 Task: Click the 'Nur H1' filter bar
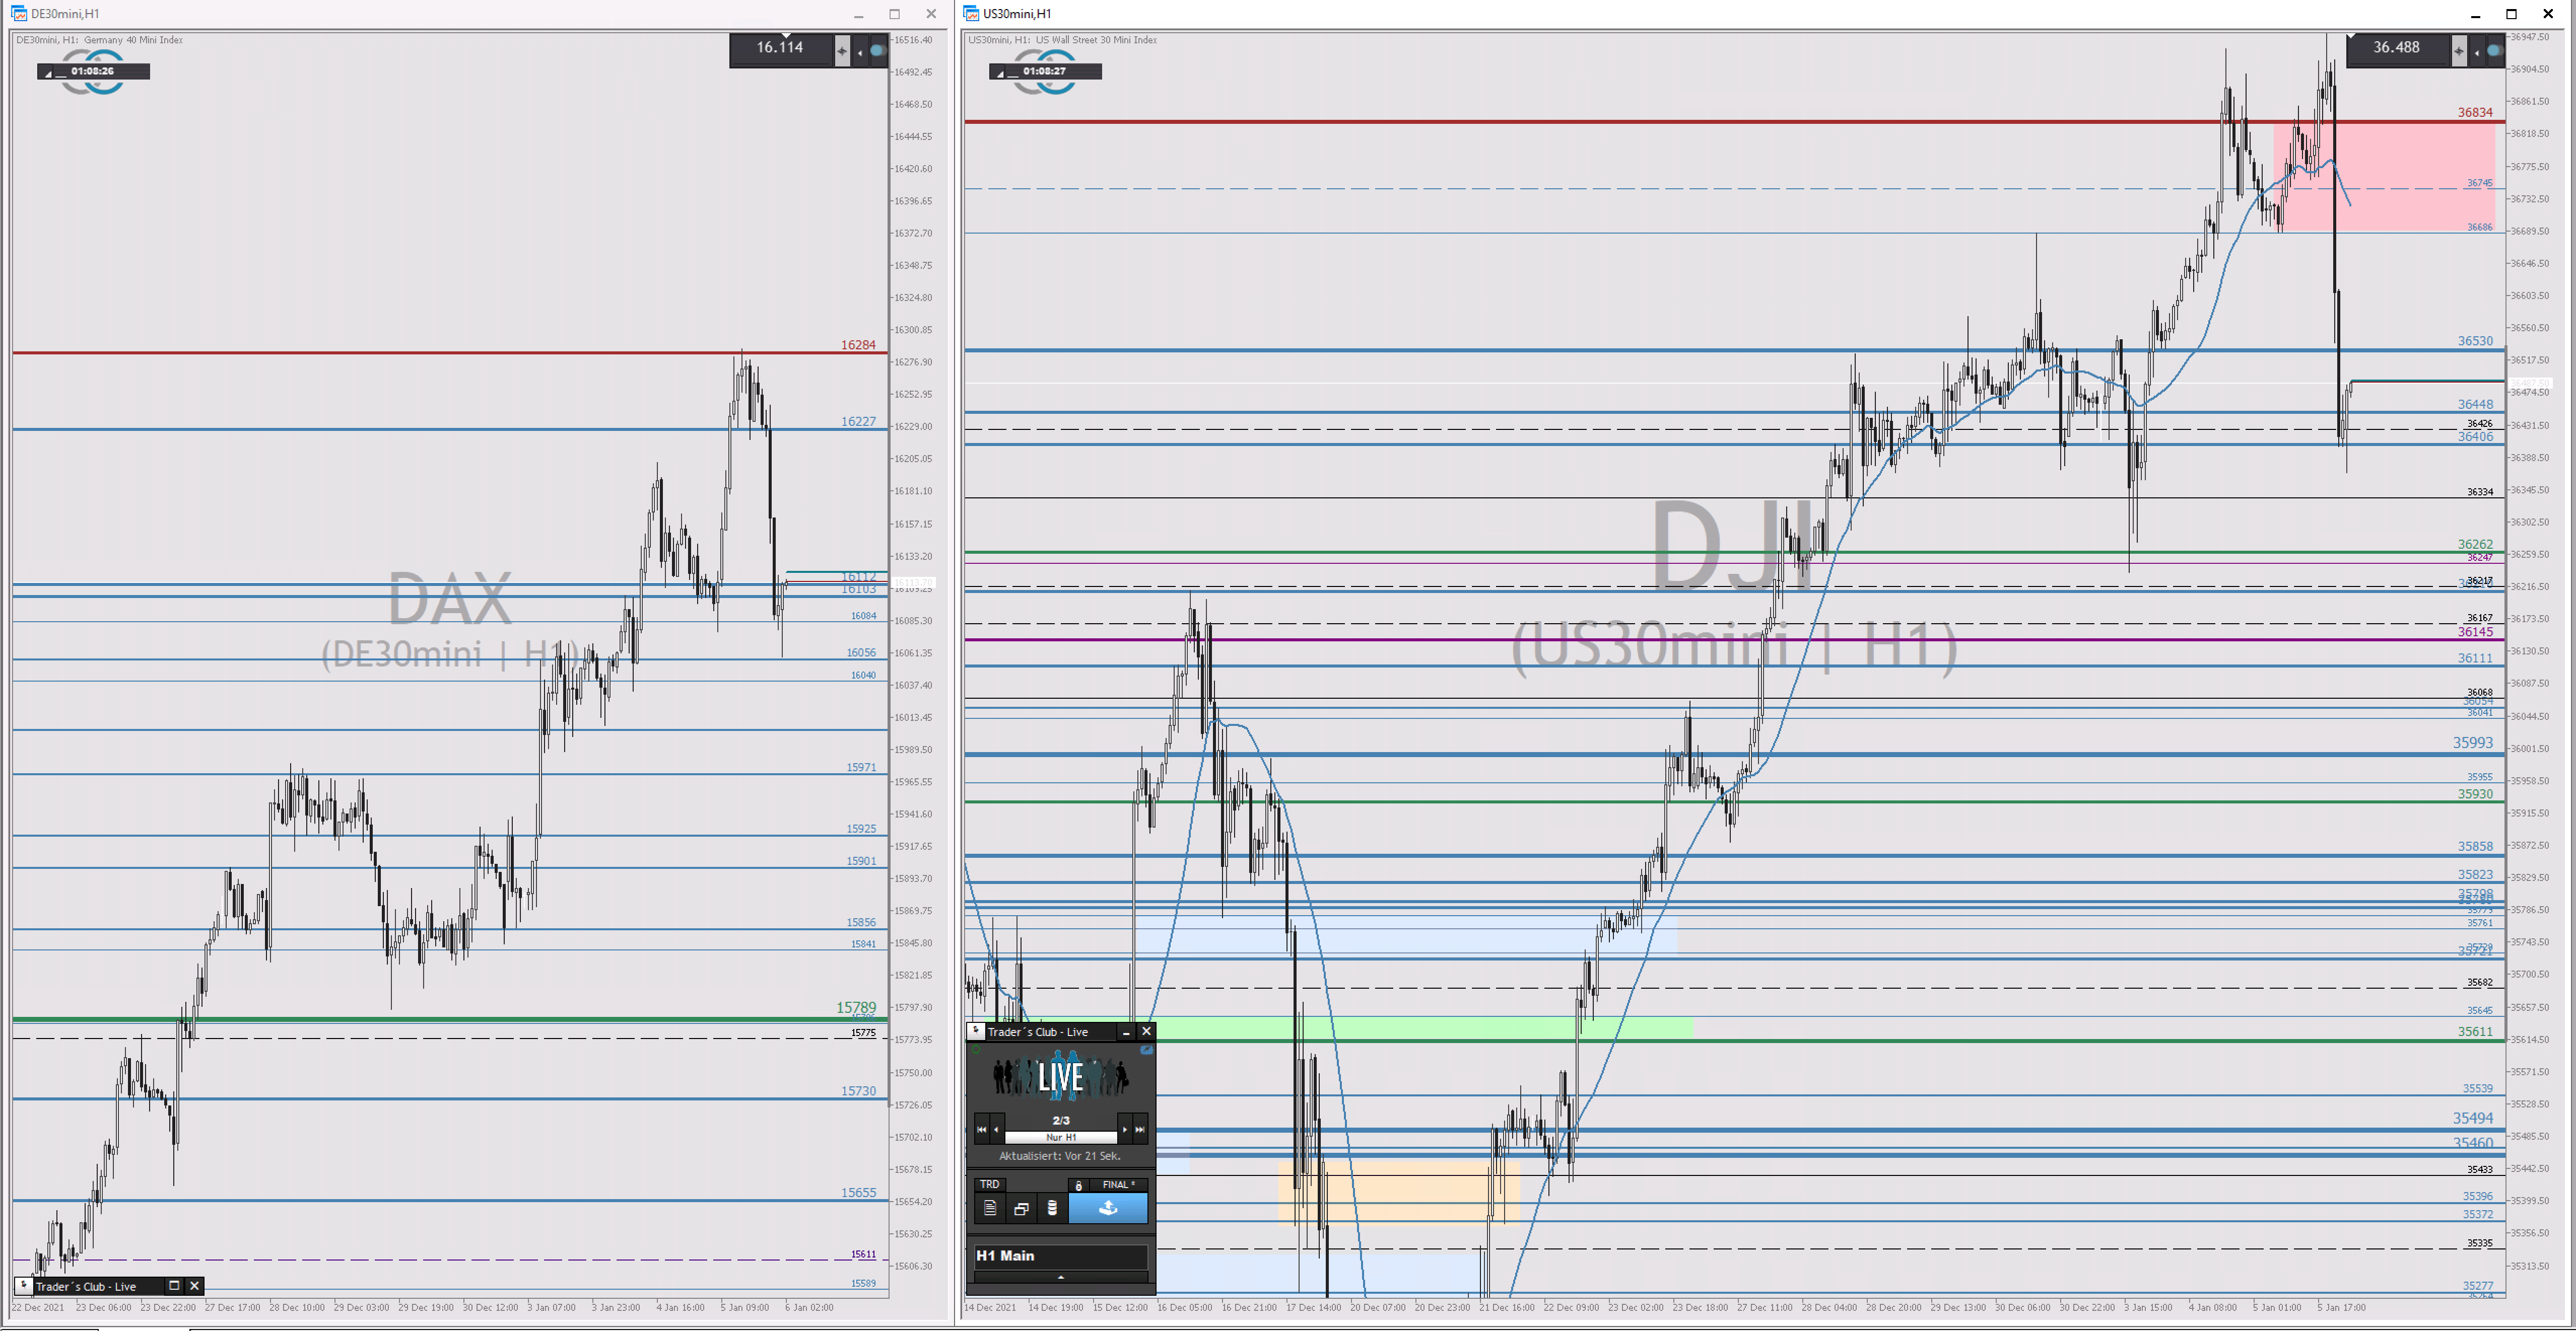(1061, 1137)
